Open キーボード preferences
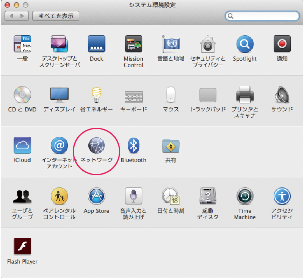The height and width of the screenshot is (278, 304). pos(133,96)
